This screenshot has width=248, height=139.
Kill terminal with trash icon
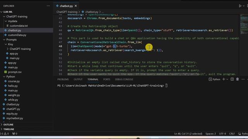238,79
